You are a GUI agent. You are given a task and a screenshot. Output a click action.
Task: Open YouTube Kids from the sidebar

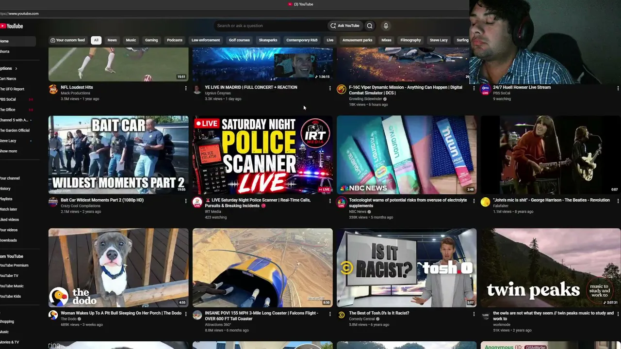(x=11, y=296)
